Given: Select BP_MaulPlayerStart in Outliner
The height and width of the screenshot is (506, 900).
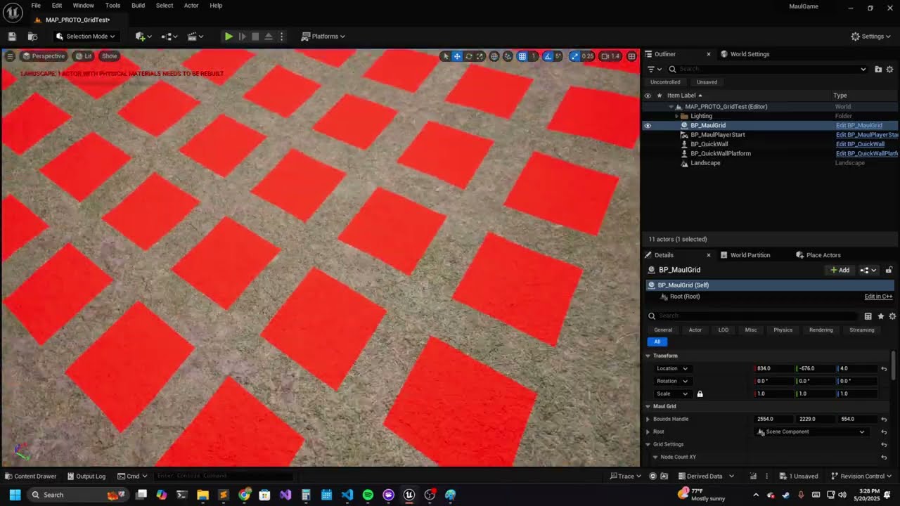Looking at the screenshot, I should point(718,135).
